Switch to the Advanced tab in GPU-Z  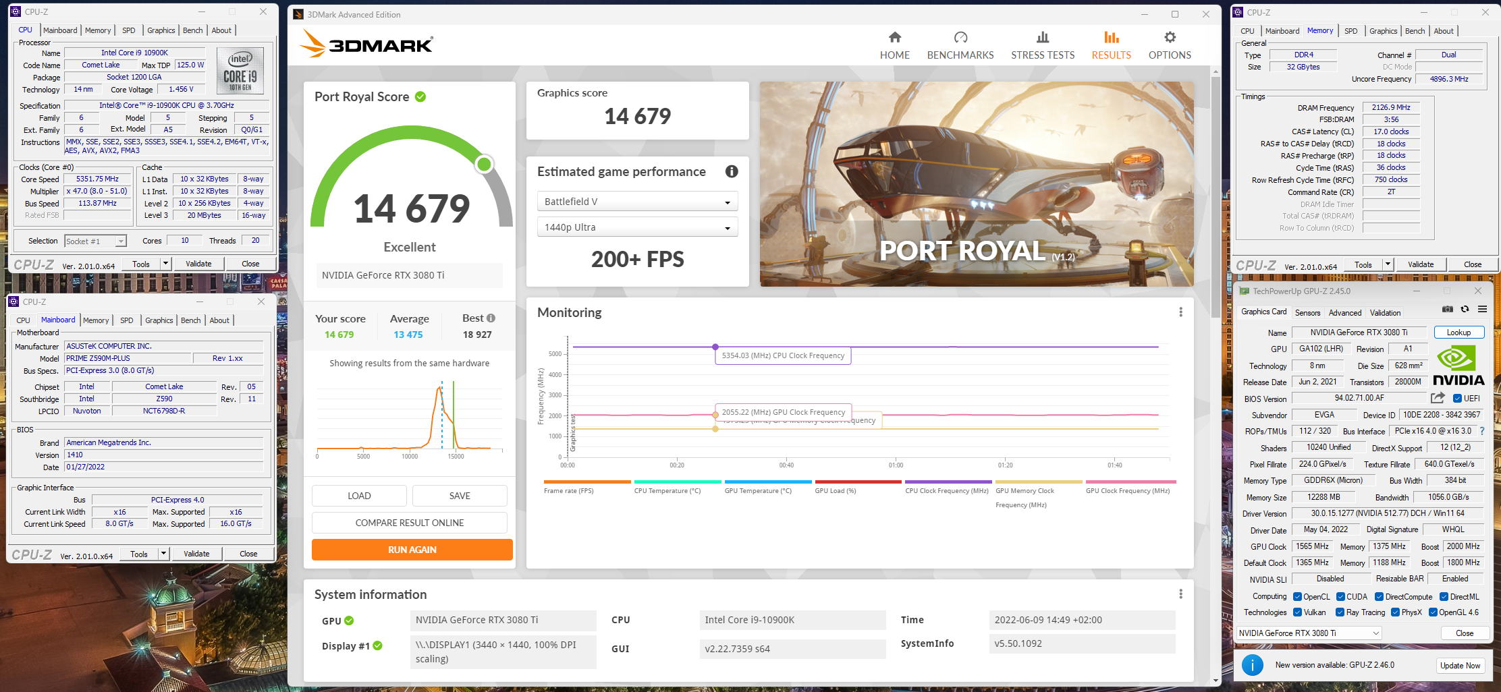click(1344, 313)
